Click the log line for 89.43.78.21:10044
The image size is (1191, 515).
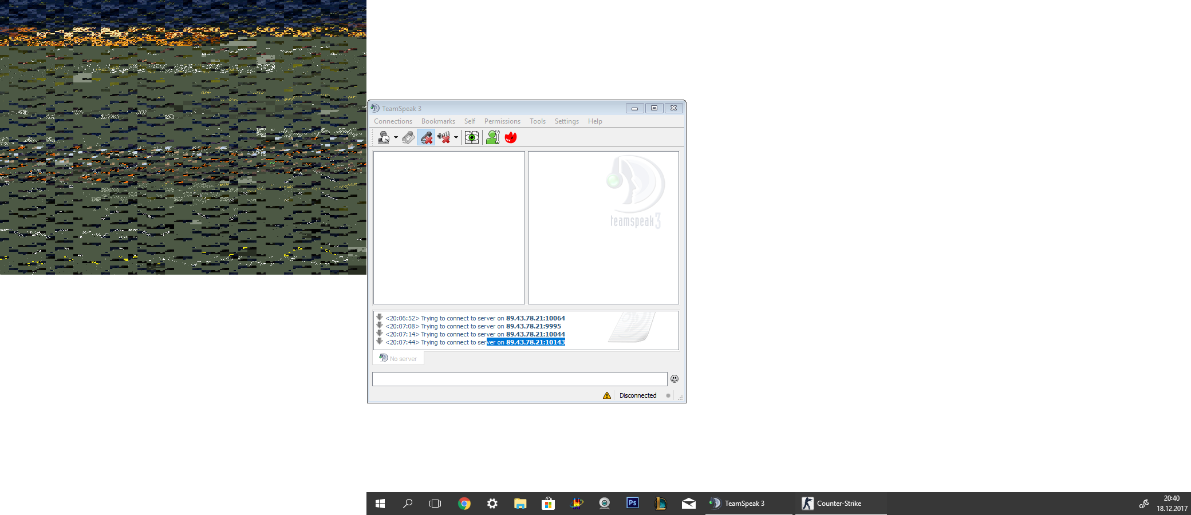coord(475,334)
